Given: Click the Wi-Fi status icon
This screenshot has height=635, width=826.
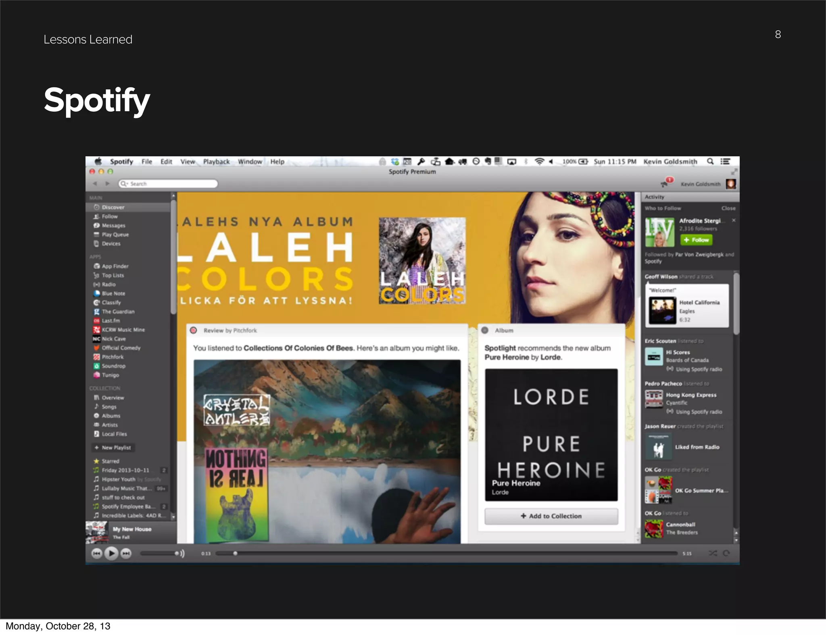Looking at the screenshot, I should click(539, 161).
